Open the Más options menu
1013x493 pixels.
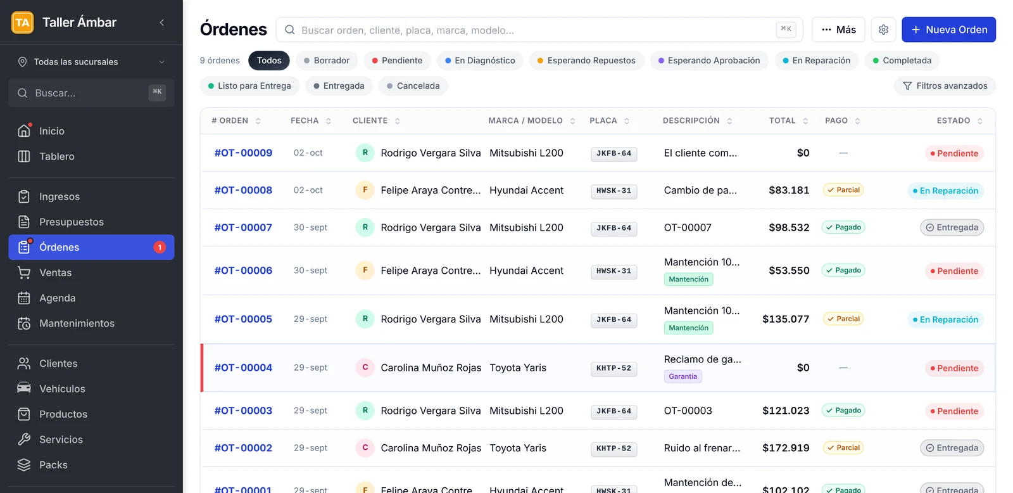(x=838, y=30)
